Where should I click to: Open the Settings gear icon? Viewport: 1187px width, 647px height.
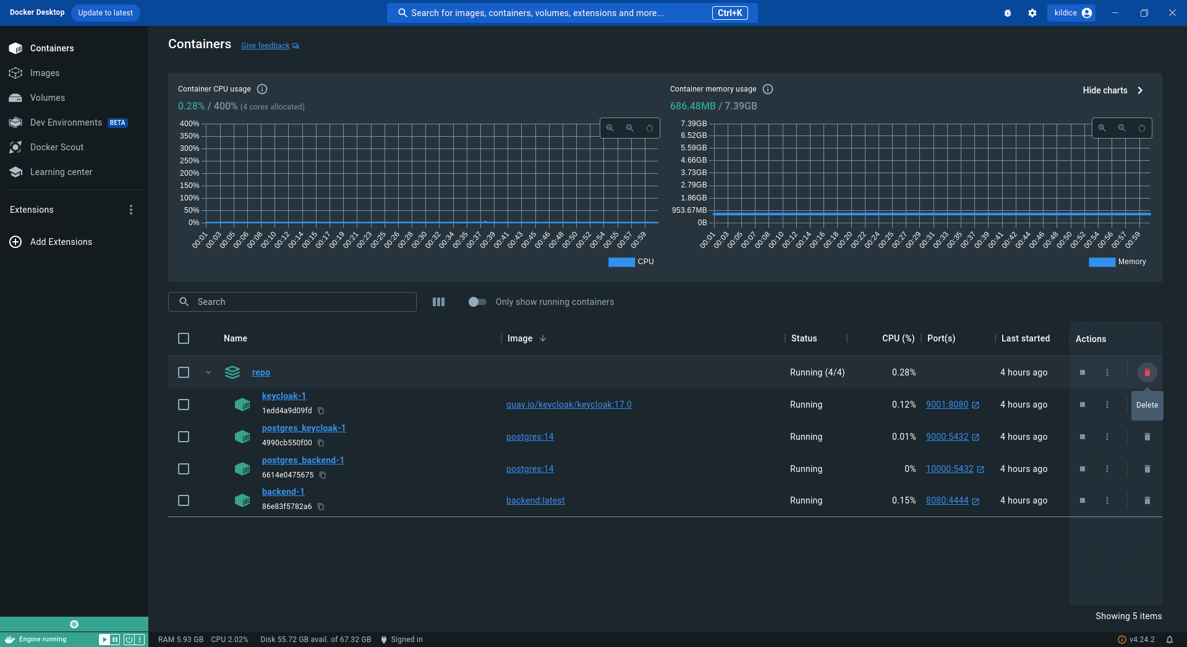1032,13
